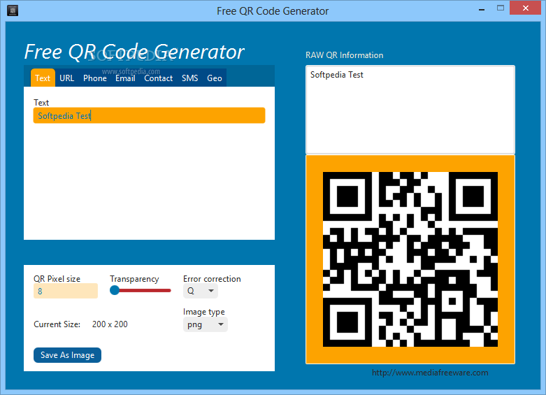The height and width of the screenshot is (395, 546).
Task: Focus the QR Pixel size field
Action: coord(66,291)
